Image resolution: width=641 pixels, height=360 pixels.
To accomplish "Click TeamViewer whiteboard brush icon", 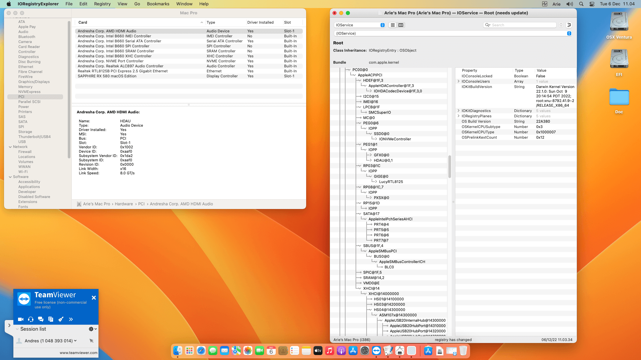I will click(x=61, y=319).
